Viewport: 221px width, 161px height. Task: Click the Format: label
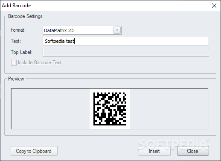coord(18,30)
